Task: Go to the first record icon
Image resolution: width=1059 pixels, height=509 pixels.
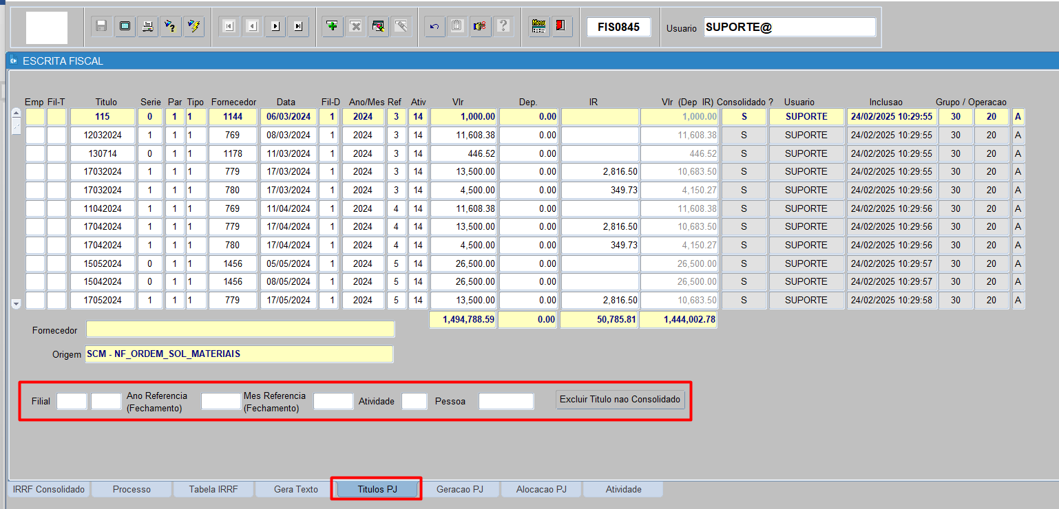Action: pos(229,27)
